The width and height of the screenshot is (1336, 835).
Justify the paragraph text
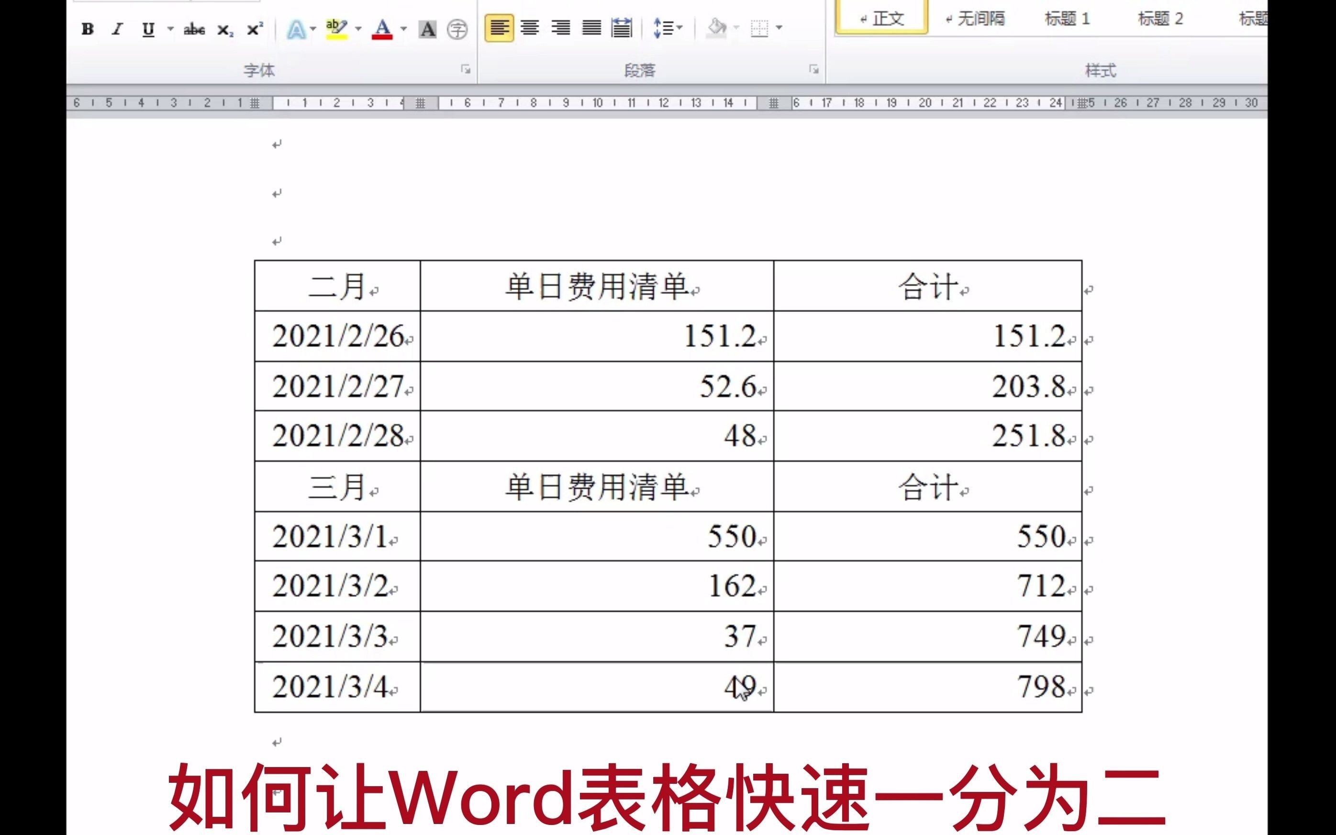click(x=591, y=28)
